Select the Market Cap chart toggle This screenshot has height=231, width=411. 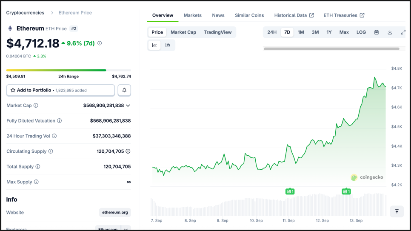[x=183, y=32]
